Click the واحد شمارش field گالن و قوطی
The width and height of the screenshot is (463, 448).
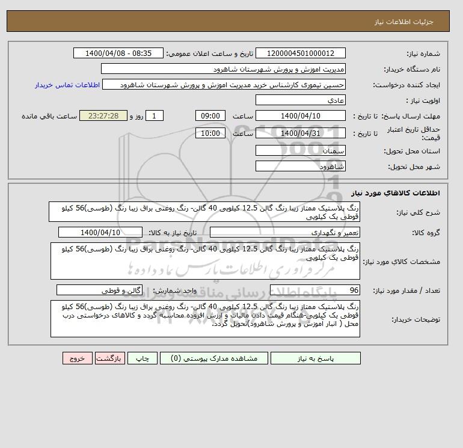(x=99, y=290)
